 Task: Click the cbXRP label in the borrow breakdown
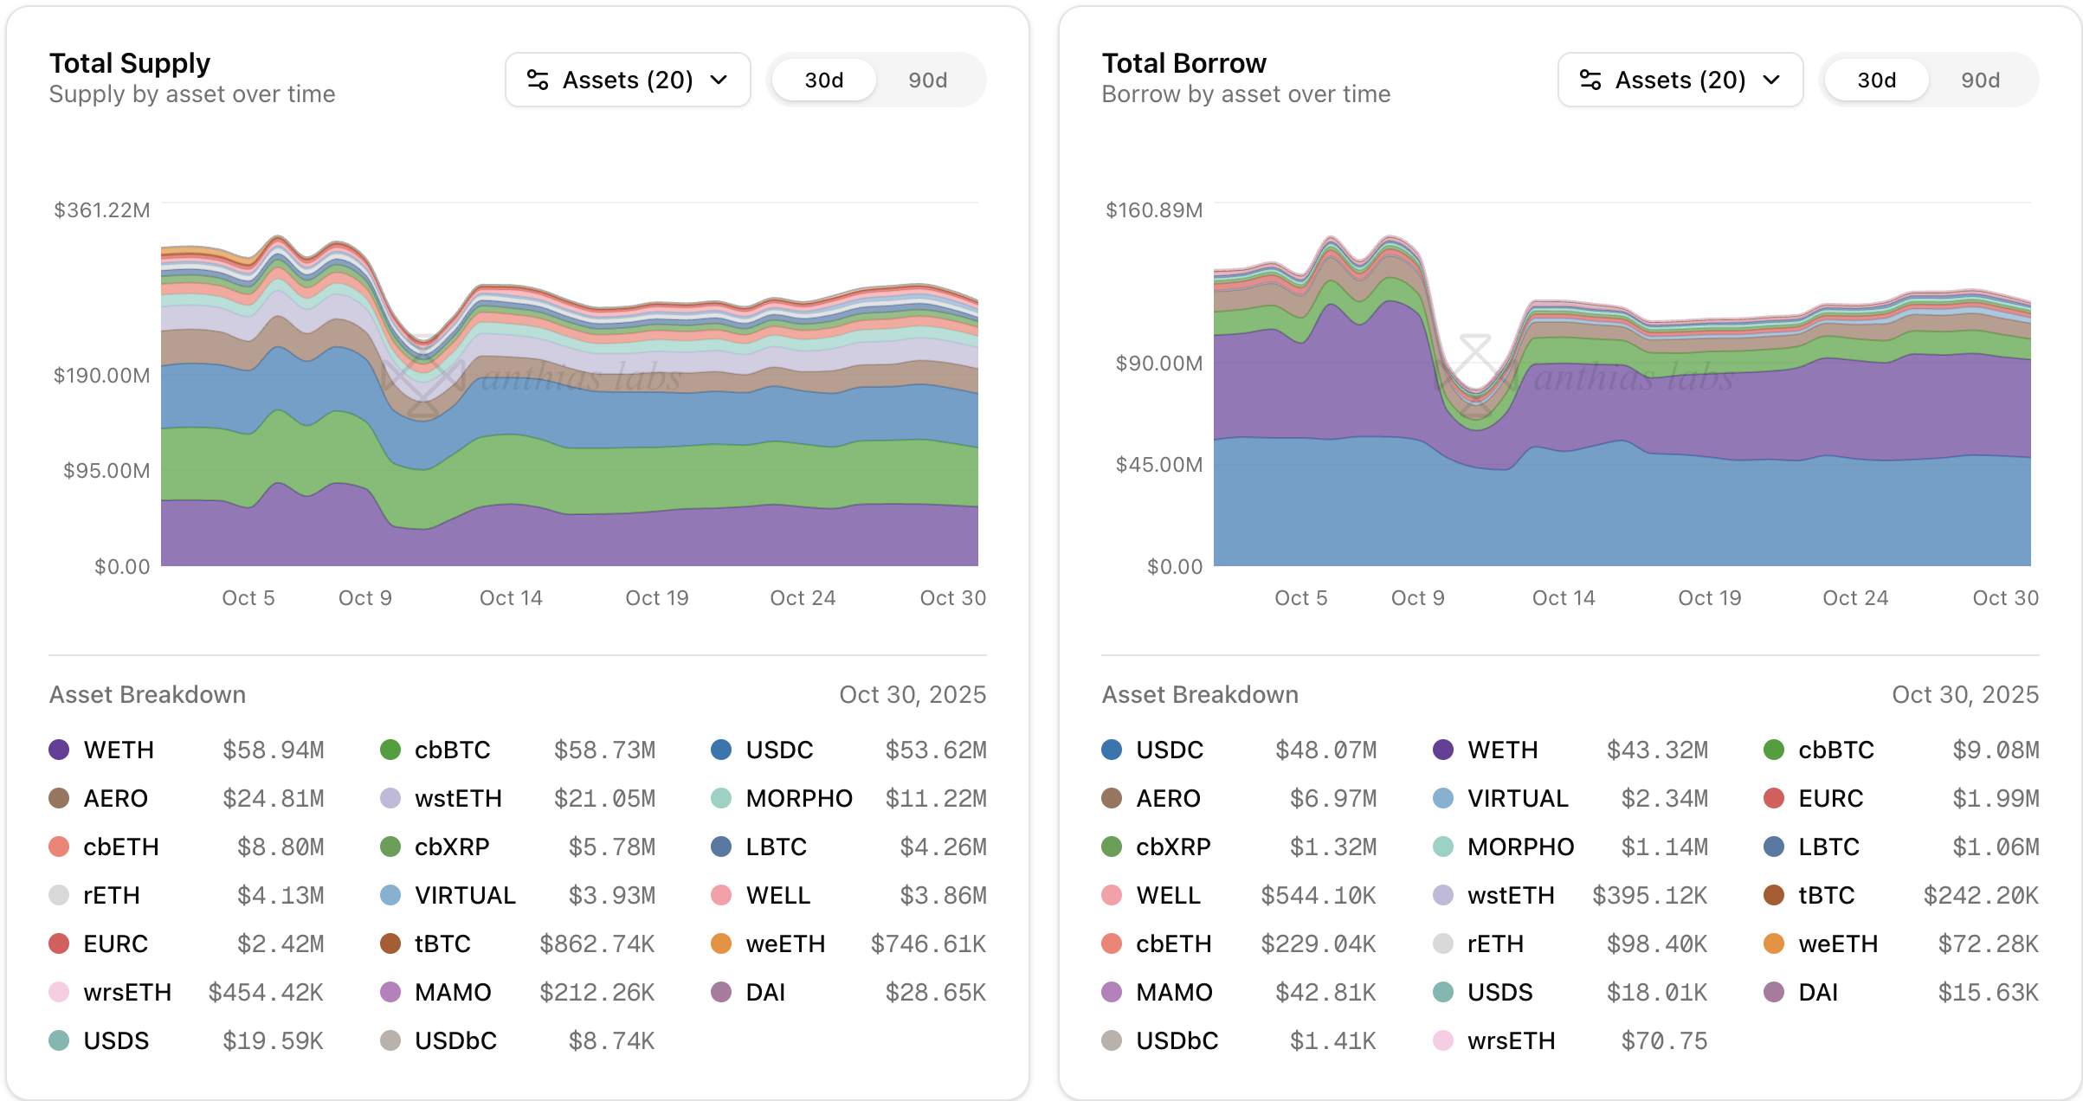point(1173,847)
